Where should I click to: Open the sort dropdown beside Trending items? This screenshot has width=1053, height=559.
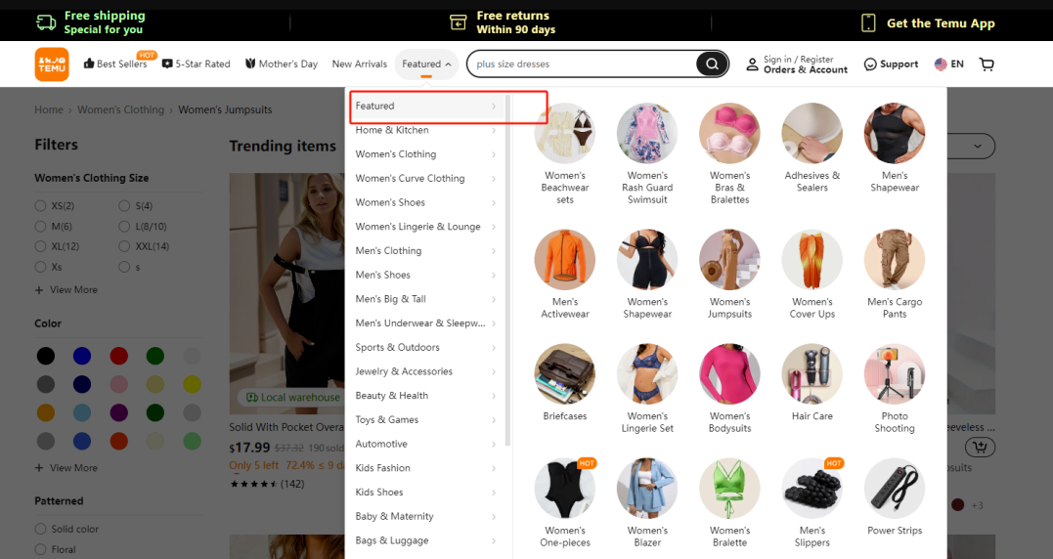971,147
